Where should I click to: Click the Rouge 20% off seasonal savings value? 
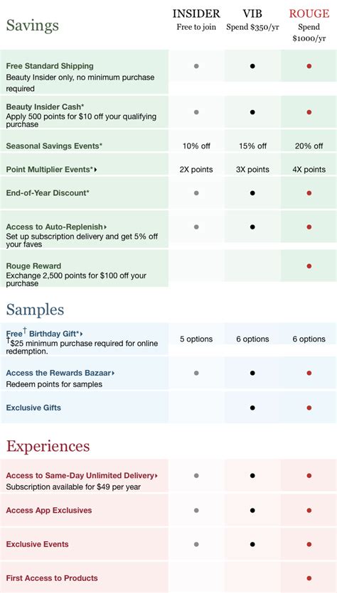click(309, 146)
